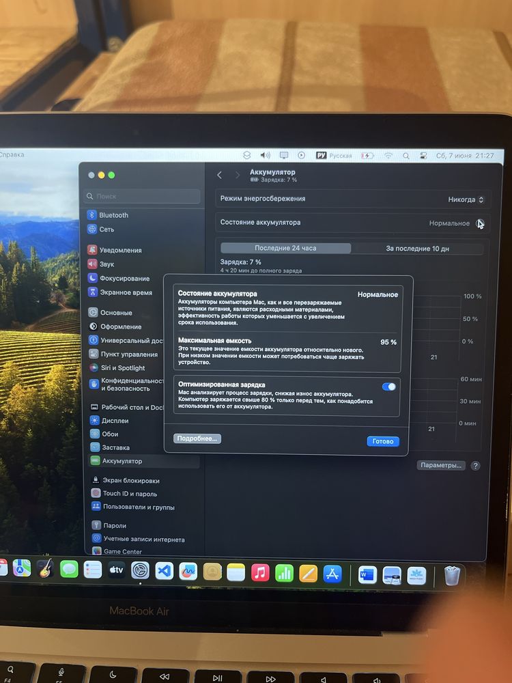Viewport: 512px width, 683px height.
Task: Open the Режим энергосбережения dropdown (Никогда)
Action: (466, 199)
